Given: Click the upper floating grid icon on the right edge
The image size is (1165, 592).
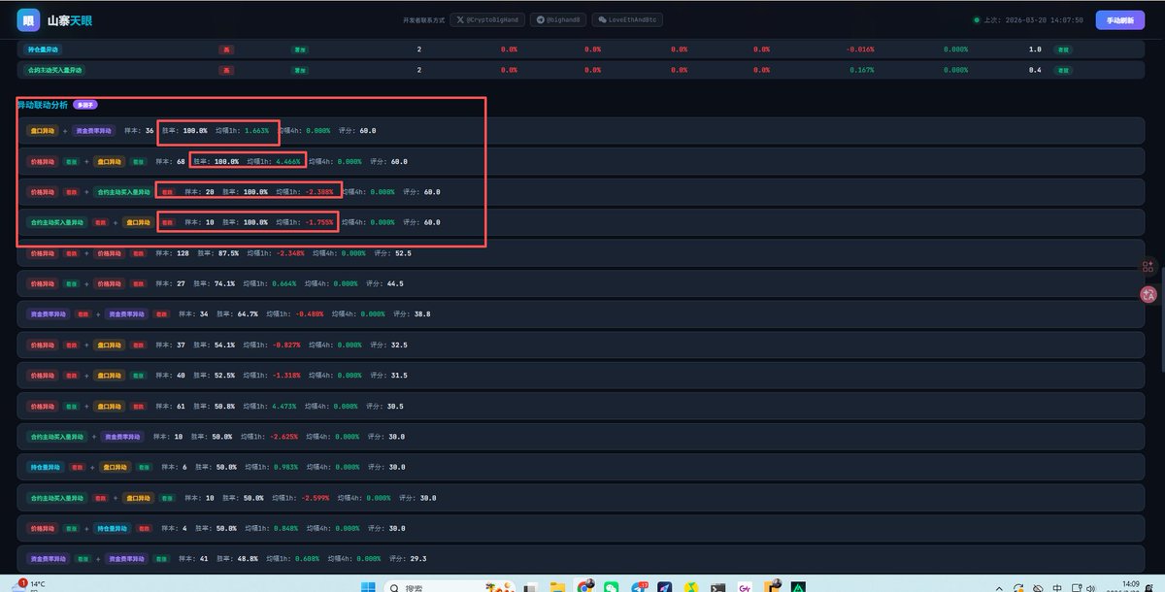Looking at the screenshot, I should click(1148, 266).
